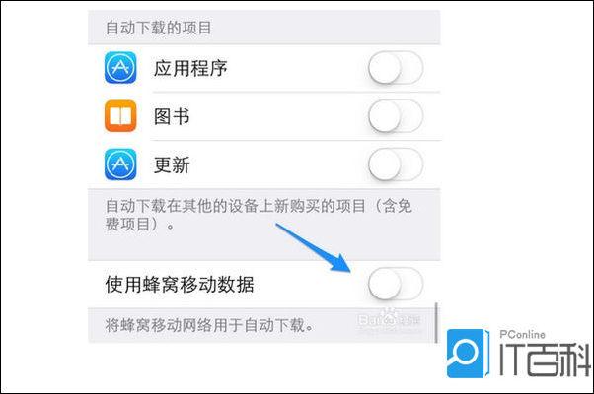
Task: Click the 将蜂窝移动网络用于自动下载 footer note
Action: pyautogui.click(x=209, y=325)
